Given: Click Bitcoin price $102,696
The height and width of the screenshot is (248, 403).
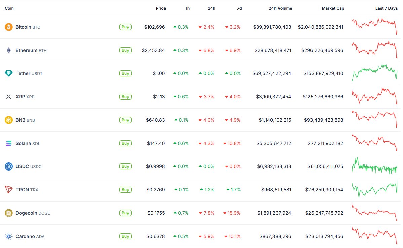Looking at the screenshot, I should [x=154, y=27].
